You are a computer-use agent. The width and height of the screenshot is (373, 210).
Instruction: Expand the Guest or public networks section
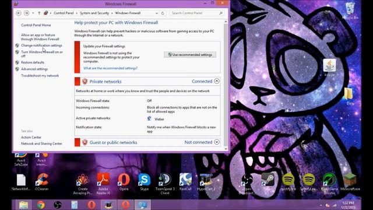coord(216,142)
